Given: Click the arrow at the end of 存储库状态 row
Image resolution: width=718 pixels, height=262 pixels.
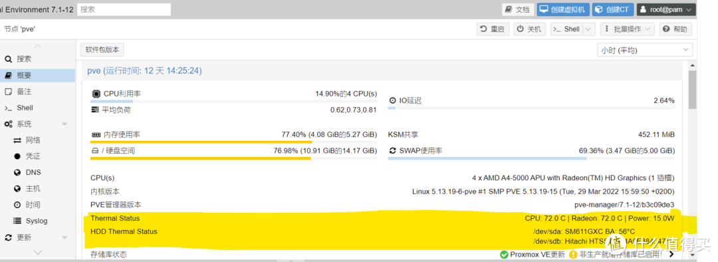Looking at the screenshot, I should point(671,254).
